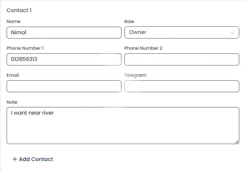Click into the empty Email field

[64, 86]
